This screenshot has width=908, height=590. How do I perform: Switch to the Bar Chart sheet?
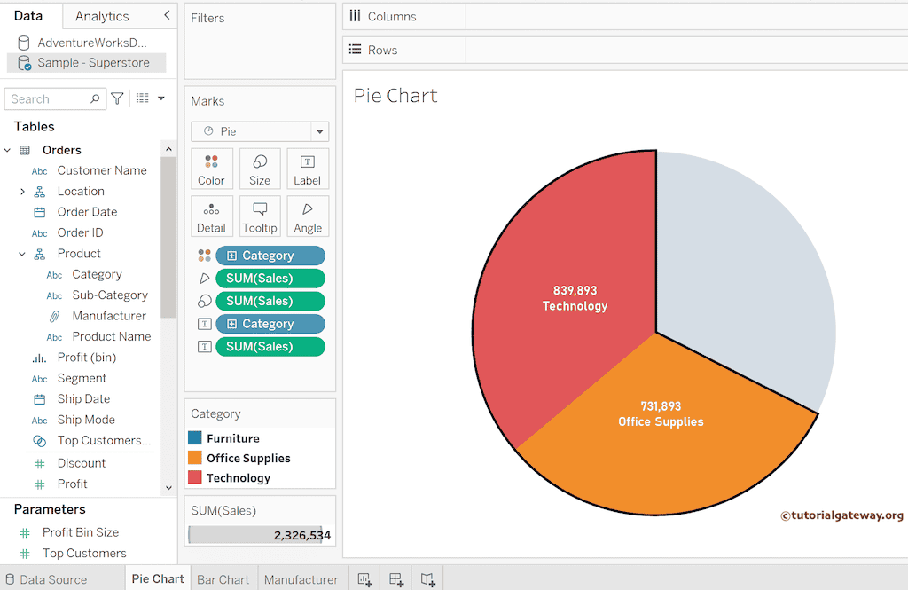(223, 579)
